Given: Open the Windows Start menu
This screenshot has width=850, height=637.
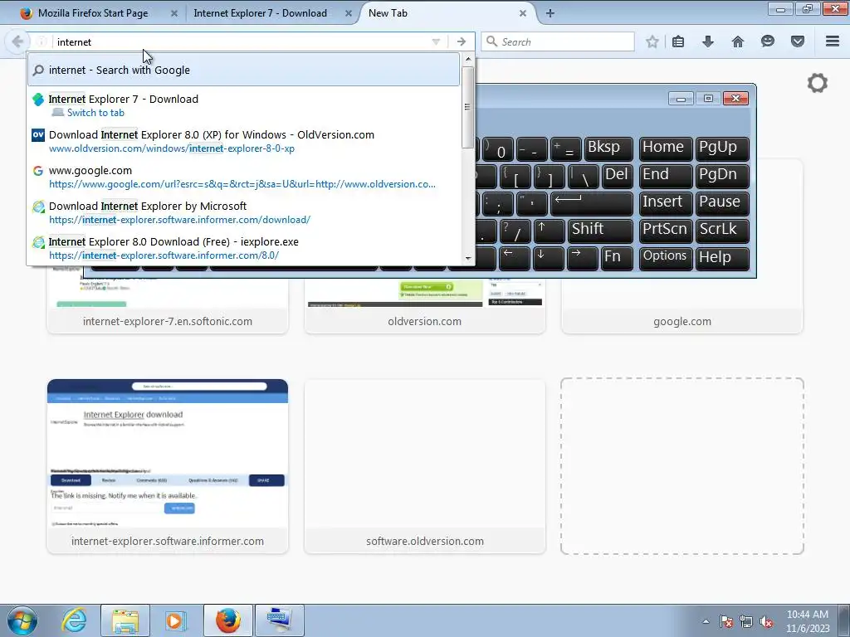Looking at the screenshot, I should (x=21, y=620).
